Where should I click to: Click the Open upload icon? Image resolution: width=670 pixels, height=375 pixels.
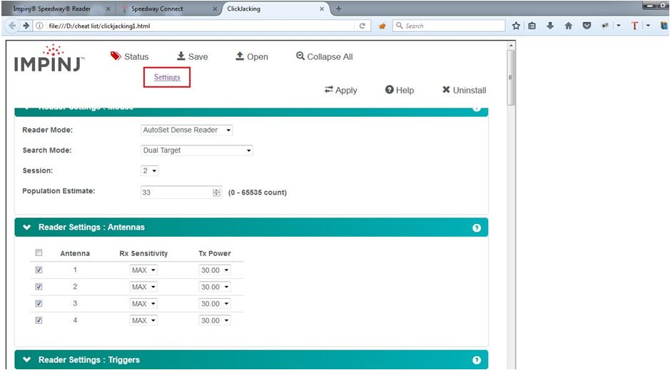(240, 56)
